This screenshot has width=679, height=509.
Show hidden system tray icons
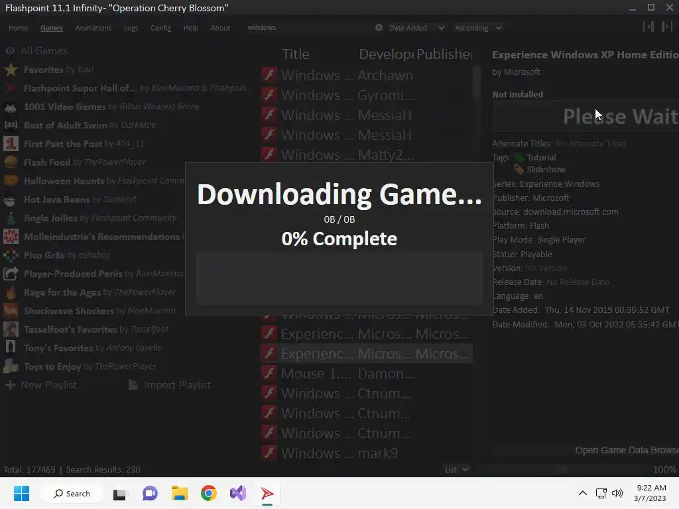coord(583,493)
